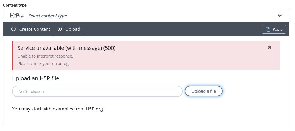Click the Please check your error log text
The height and width of the screenshot is (131, 295).
[x=44, y=64]
